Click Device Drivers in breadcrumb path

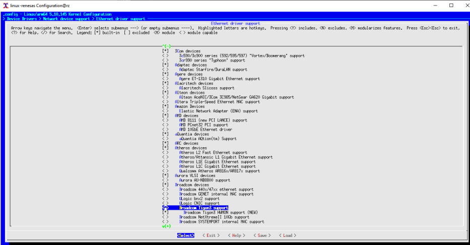[22, 19]
